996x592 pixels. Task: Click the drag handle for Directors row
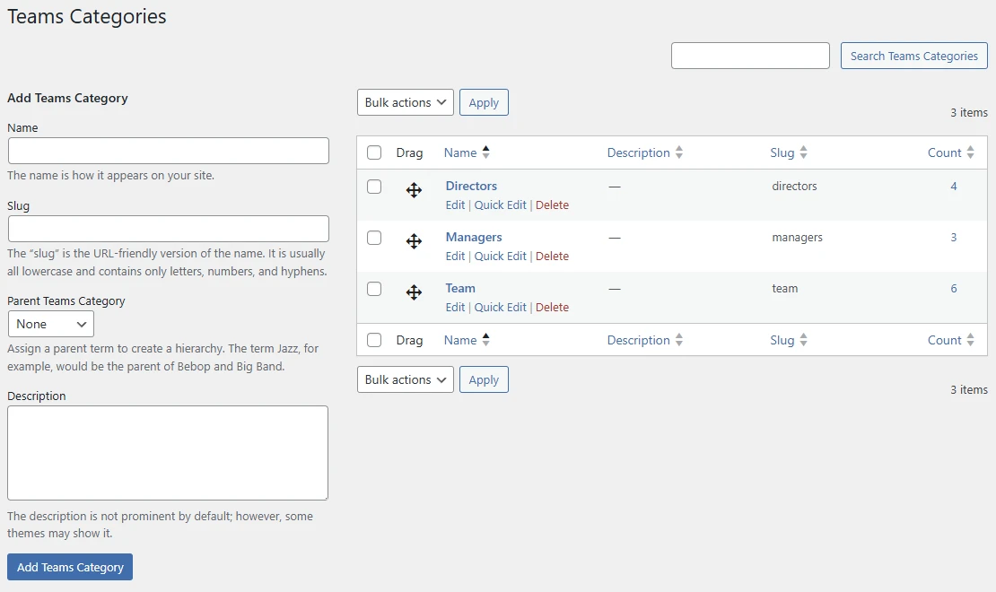point(414,191)
